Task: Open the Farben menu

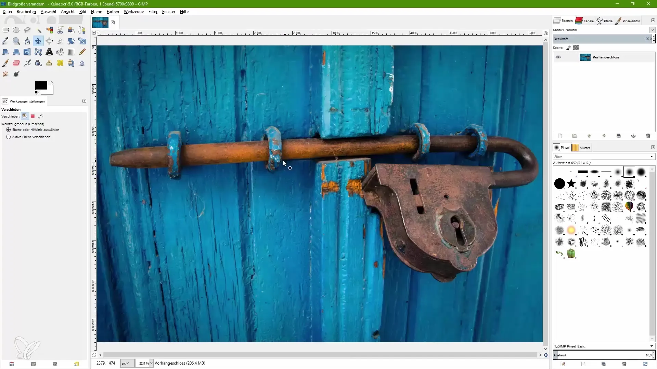Action: click(113, 12)
